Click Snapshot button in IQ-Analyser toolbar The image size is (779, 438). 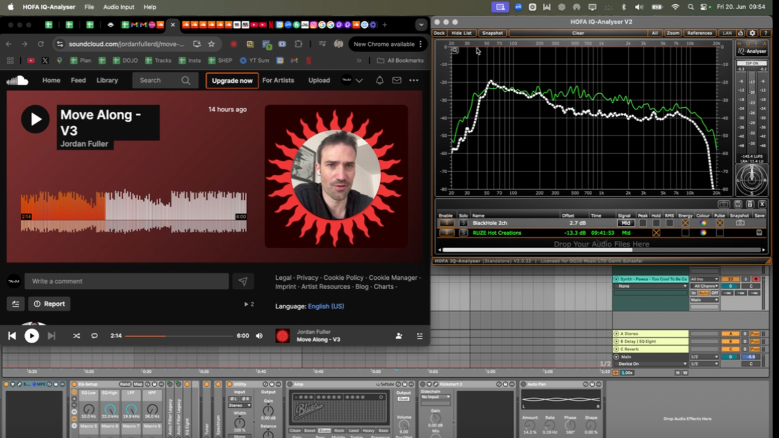click(x=492, y=33)
